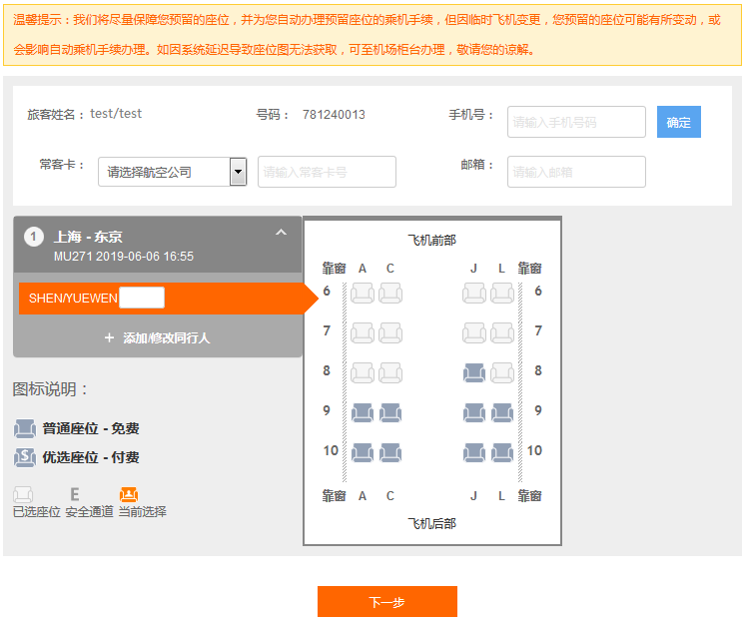Click occupied seat 6A

[363, 293]
